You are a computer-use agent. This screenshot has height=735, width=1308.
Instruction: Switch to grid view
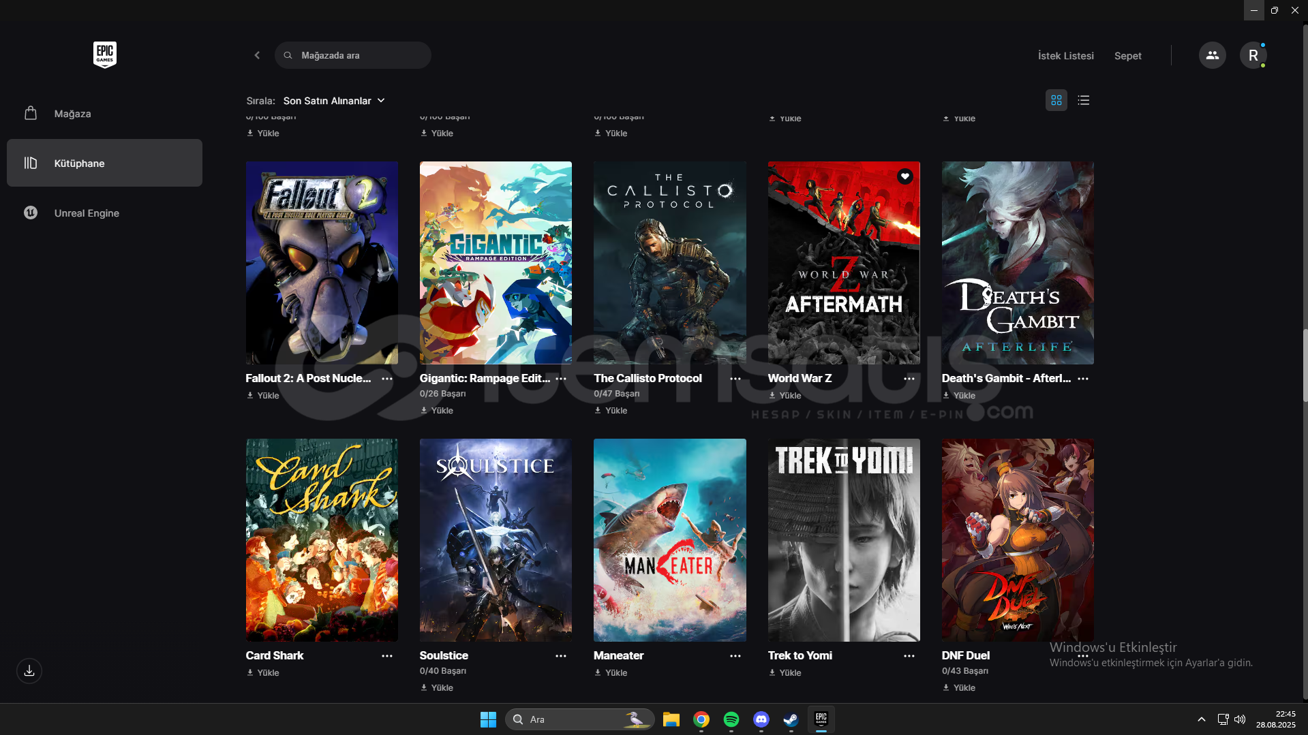[x=1056, y=101]
